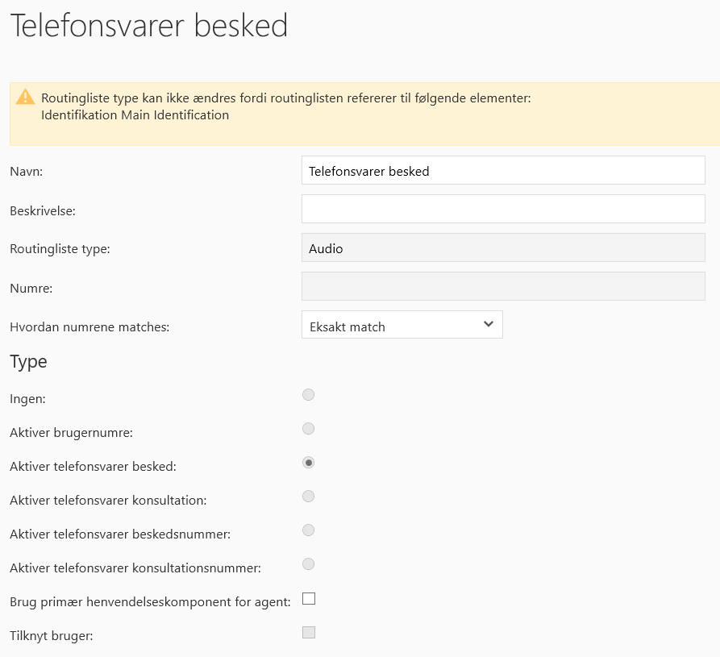Click the Type section heading
720x657 pixels.
click(x=28, y=362)
